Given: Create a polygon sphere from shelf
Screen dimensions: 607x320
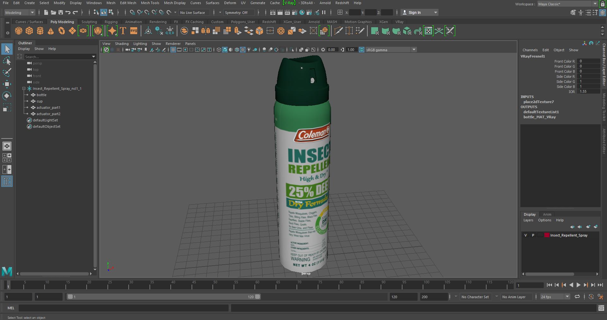Looking at the screenshot, I should tap(19, 31).
